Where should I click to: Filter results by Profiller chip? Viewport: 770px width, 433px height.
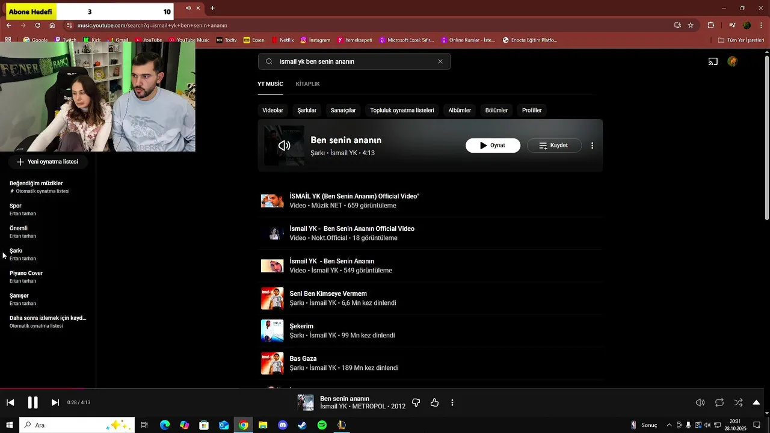tap(532, 110)
